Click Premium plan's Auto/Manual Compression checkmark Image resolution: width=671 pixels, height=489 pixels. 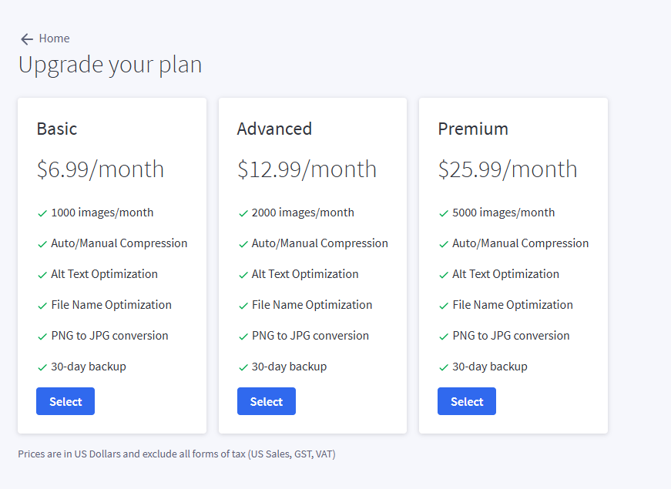point(444,244)
